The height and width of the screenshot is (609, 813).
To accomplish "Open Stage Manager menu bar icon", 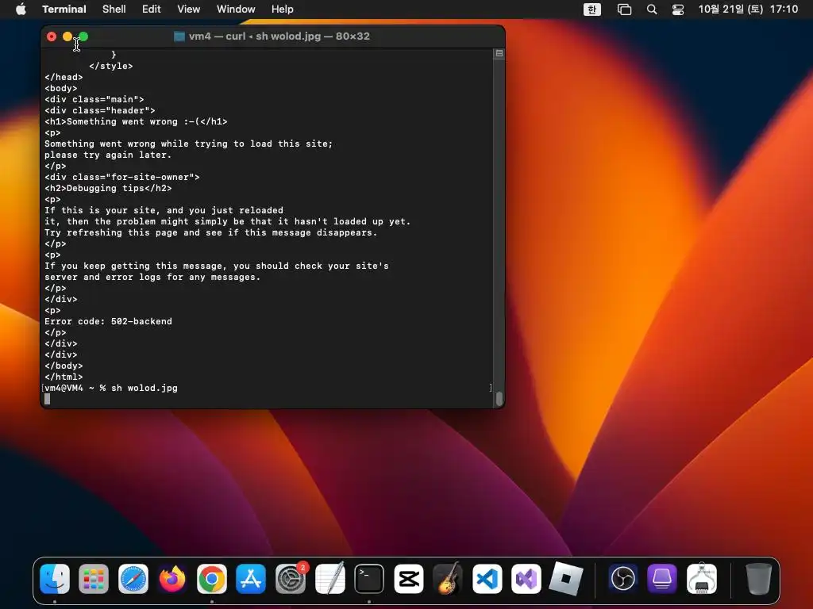I will pyautogui.click(x=624, y=10).
